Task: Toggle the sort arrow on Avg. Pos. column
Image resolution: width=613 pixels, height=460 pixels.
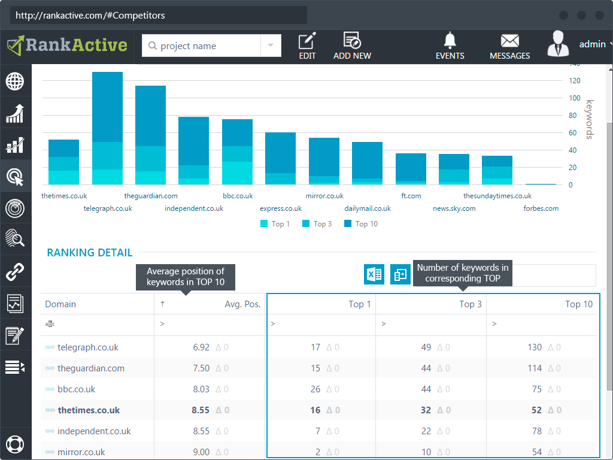Action: coord(163,304)
